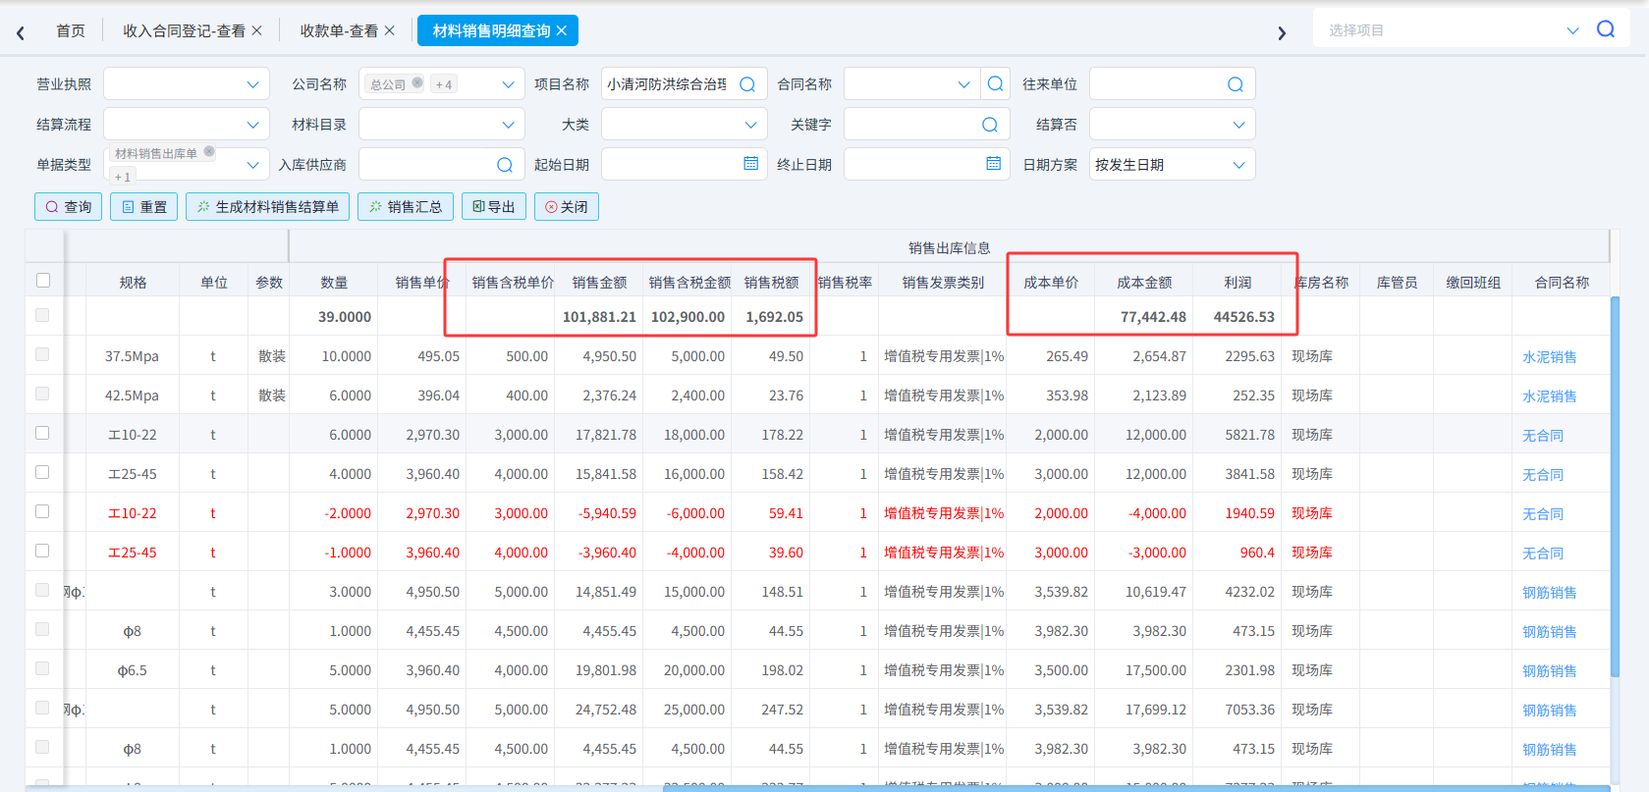Switch to the 收款单-查看 tab
Viewport: 1649px width, 792px height.
[339, 30]
